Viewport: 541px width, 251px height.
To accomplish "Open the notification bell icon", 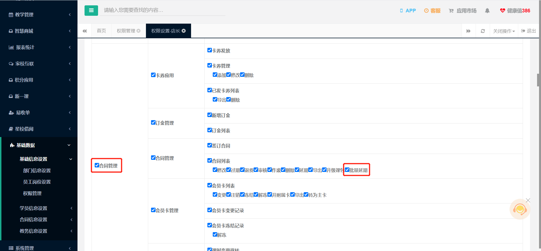I will tap(487, 11).
